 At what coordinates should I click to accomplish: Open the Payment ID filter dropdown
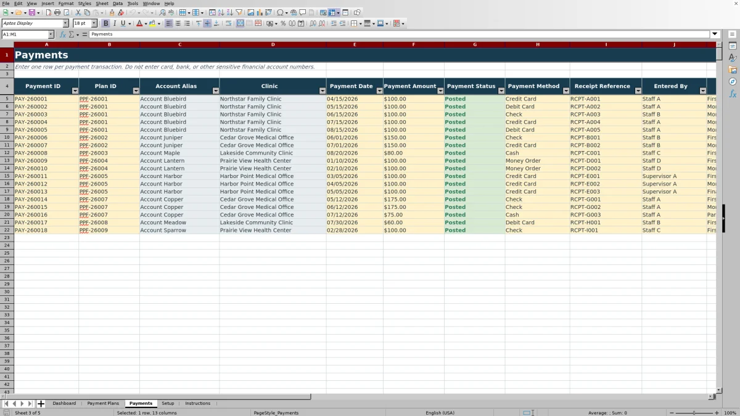[x=75, y=91]
